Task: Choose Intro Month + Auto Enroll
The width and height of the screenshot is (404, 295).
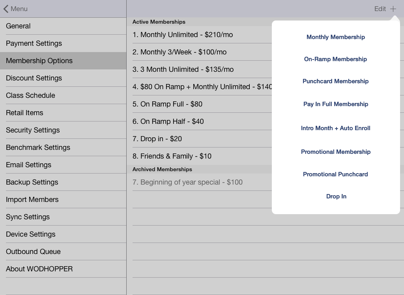Action: [x=335, y=128]
